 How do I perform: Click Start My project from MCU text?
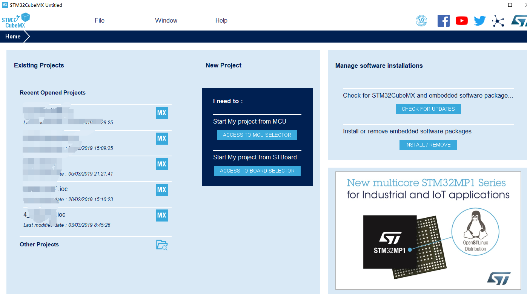[x=250, y=121]
